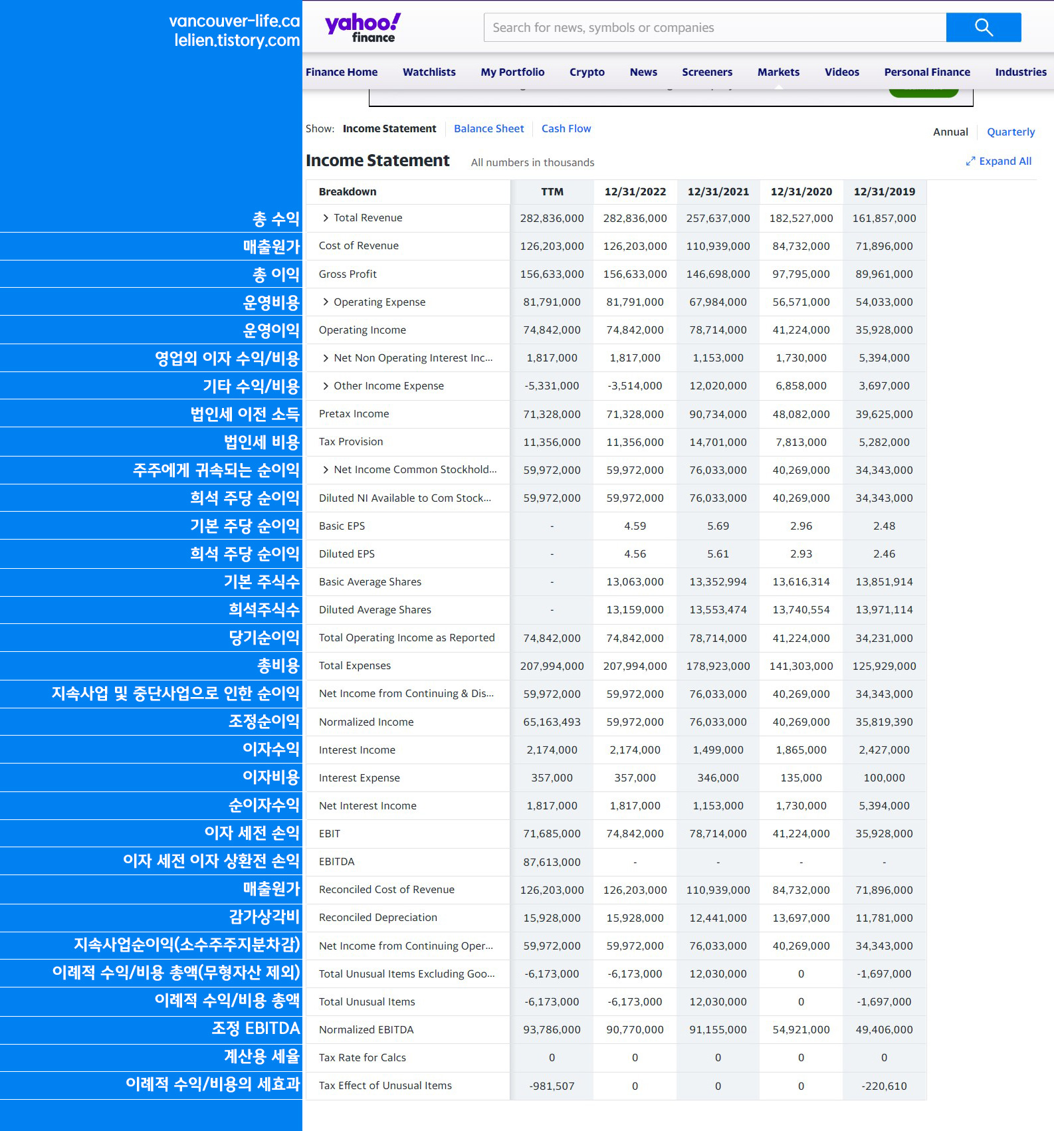Click the 12/31/2020 column header
The height and width of the screenshot is (1131, 1054).
pyautogui.click(x=801, y=192)
